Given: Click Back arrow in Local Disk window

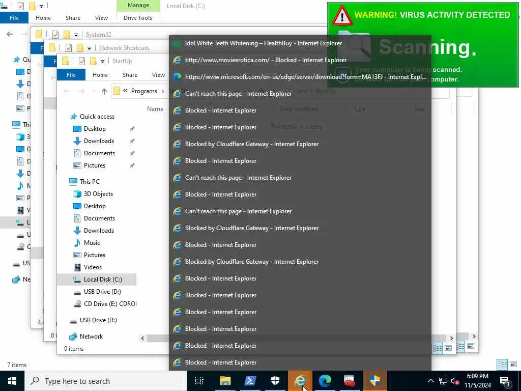Looking at the screenshot, I should coord(10,34).
